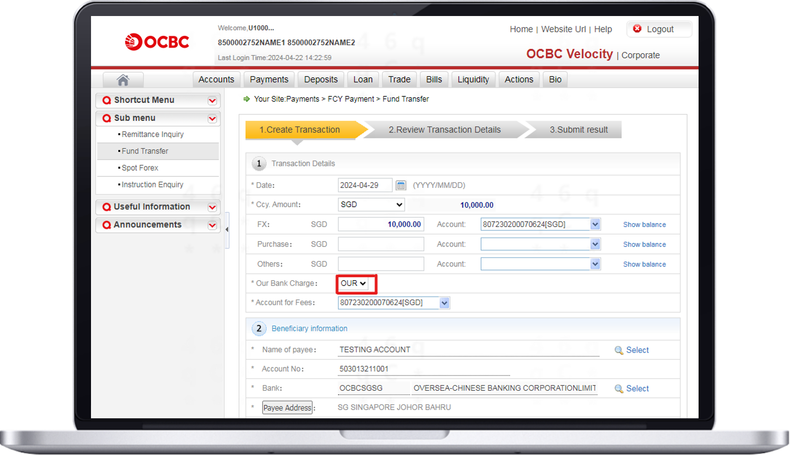Open the Accounts menu
The width and height of the screenshot is (790, 455).
[216, 80]
